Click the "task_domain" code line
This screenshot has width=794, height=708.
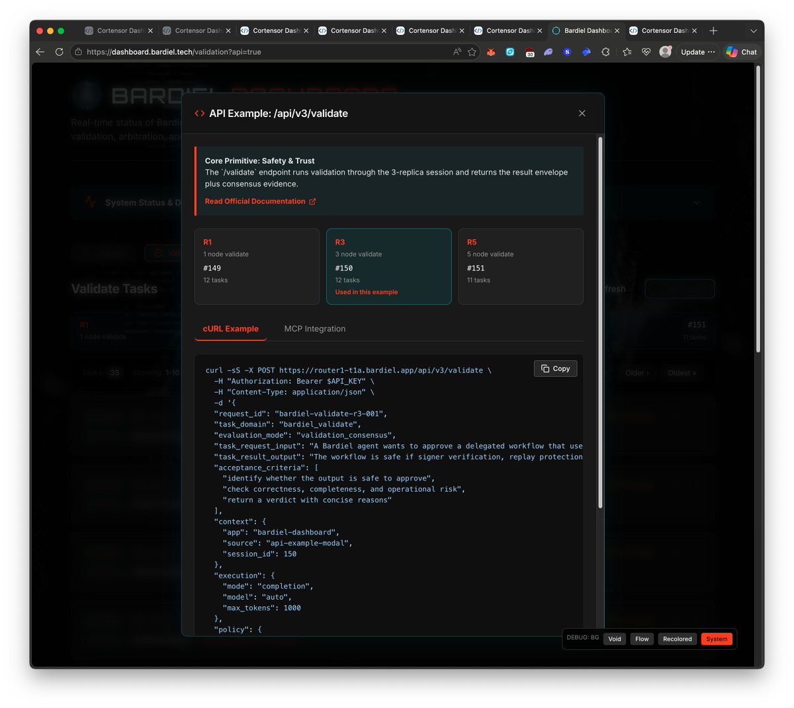(287, 424)
